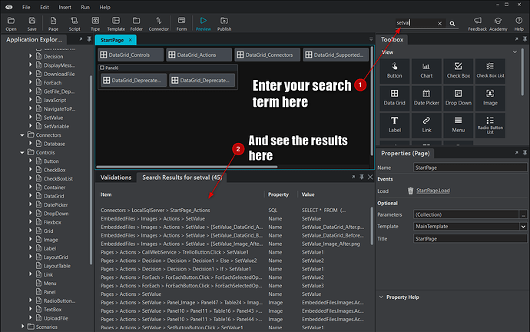Switch to Search Results for setval tab
This screenshot has height=332, width=530.
pyautogui.click(x=182, y=178)
